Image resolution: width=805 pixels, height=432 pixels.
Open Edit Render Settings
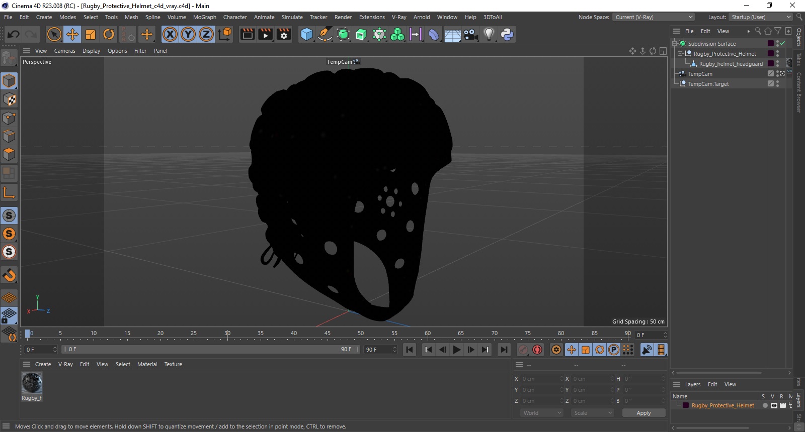coord(284,34)
